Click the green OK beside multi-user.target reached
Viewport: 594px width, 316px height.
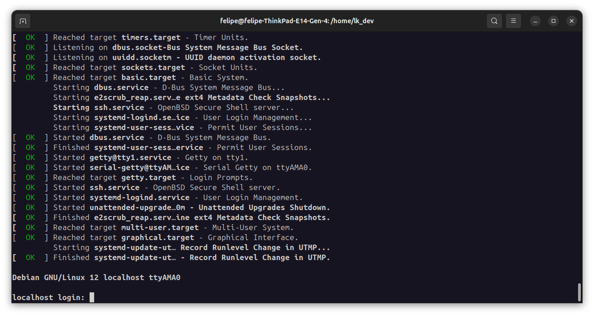(30, 227)
